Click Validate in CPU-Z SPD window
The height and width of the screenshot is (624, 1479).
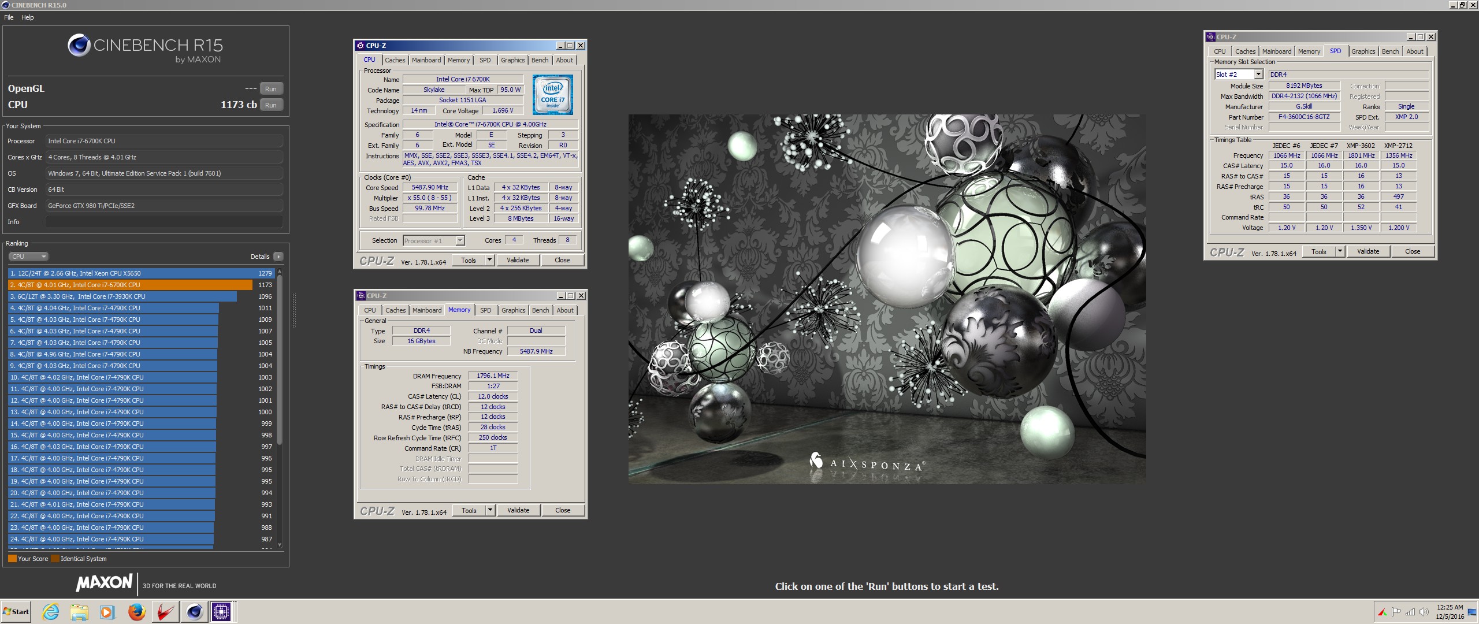(x=1368, y=251)
